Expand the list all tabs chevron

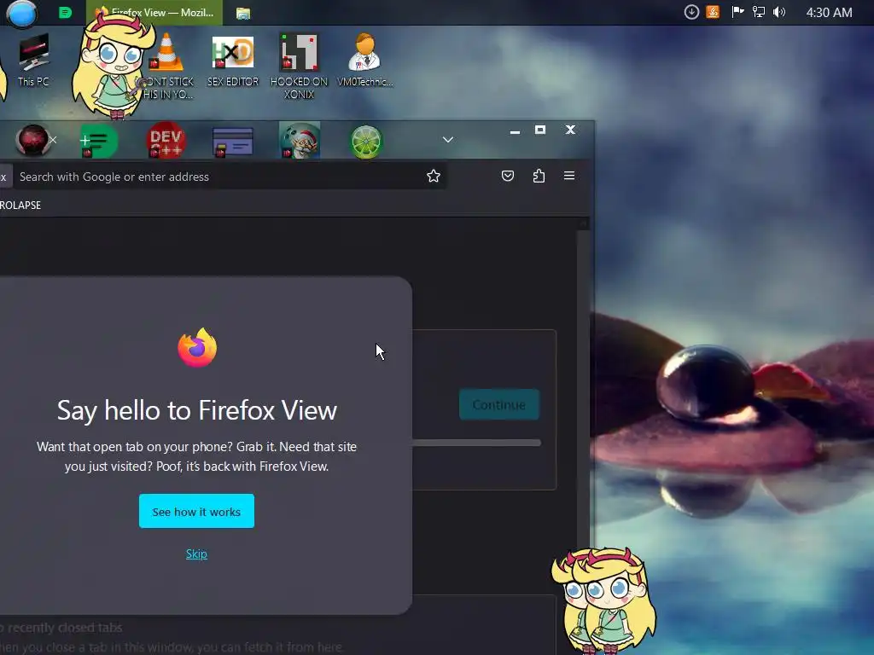pos(447,139)
